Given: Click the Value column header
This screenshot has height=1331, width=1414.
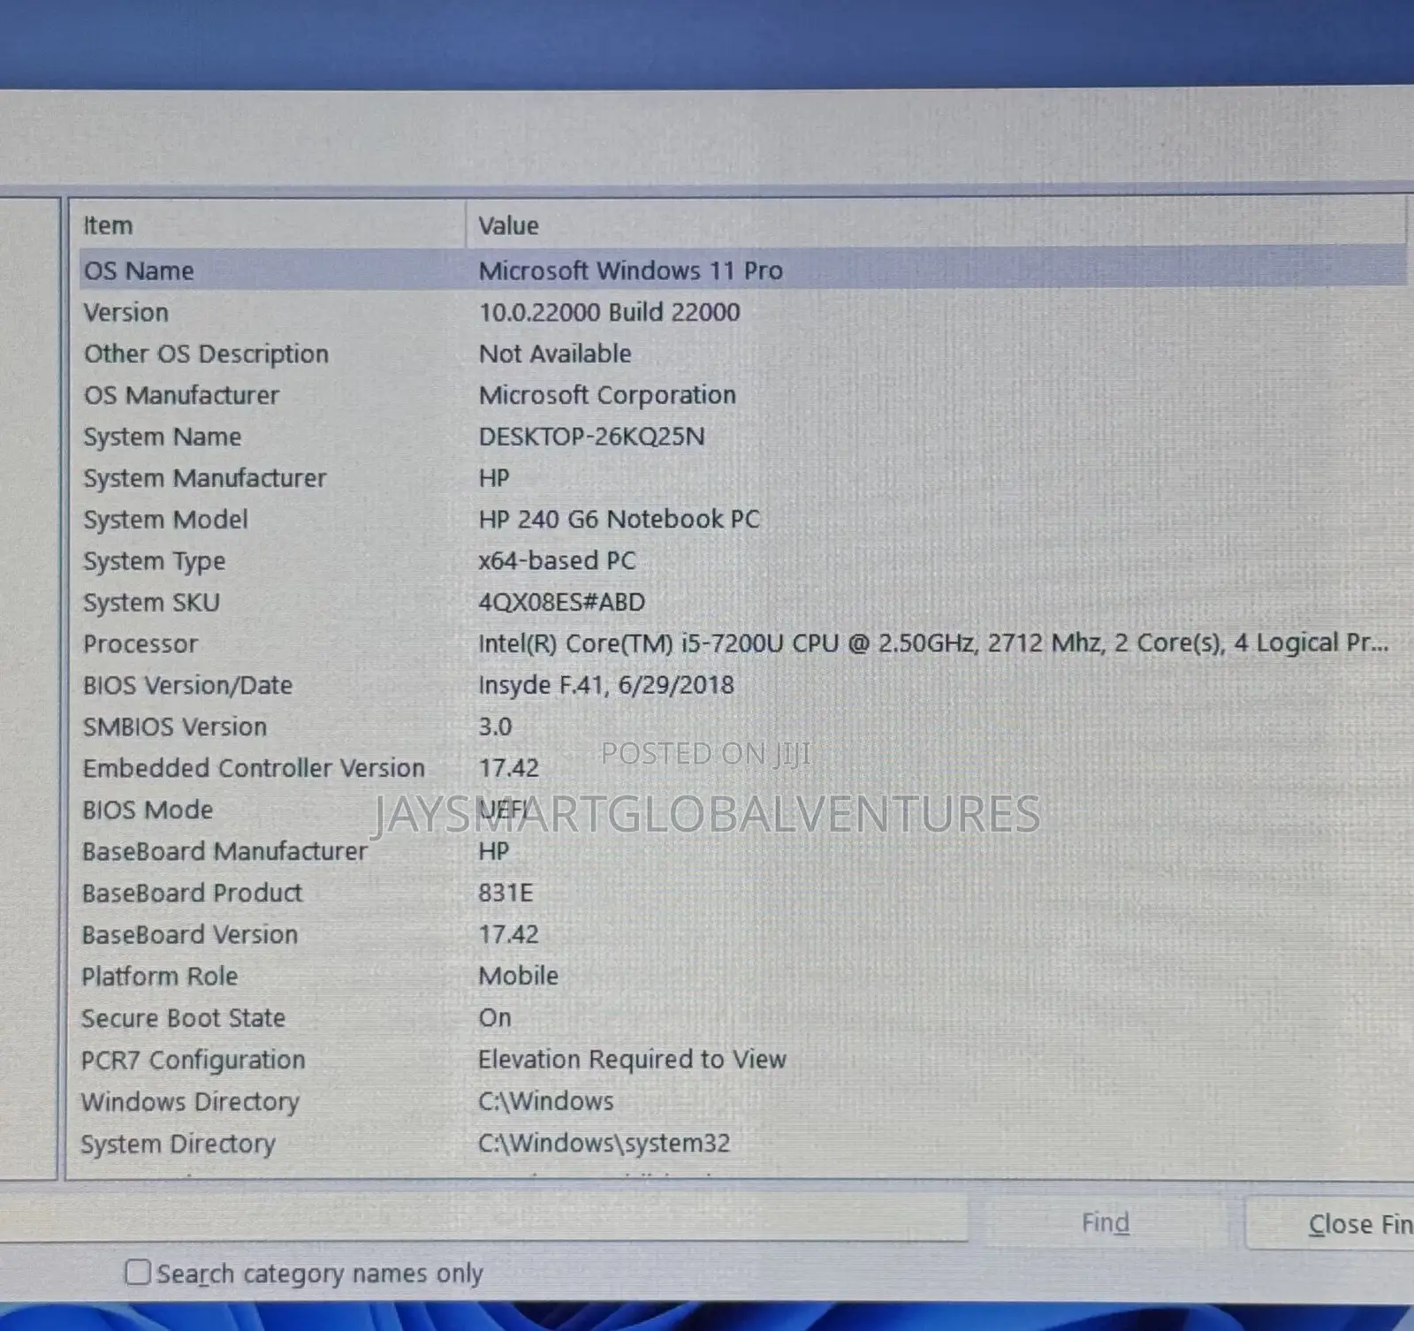Looking at the screenshot, I should tap(935, 225).
